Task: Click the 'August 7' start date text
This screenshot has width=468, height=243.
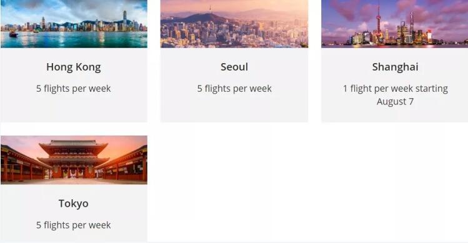Action: pyautogui.click(x=395, y=102)
